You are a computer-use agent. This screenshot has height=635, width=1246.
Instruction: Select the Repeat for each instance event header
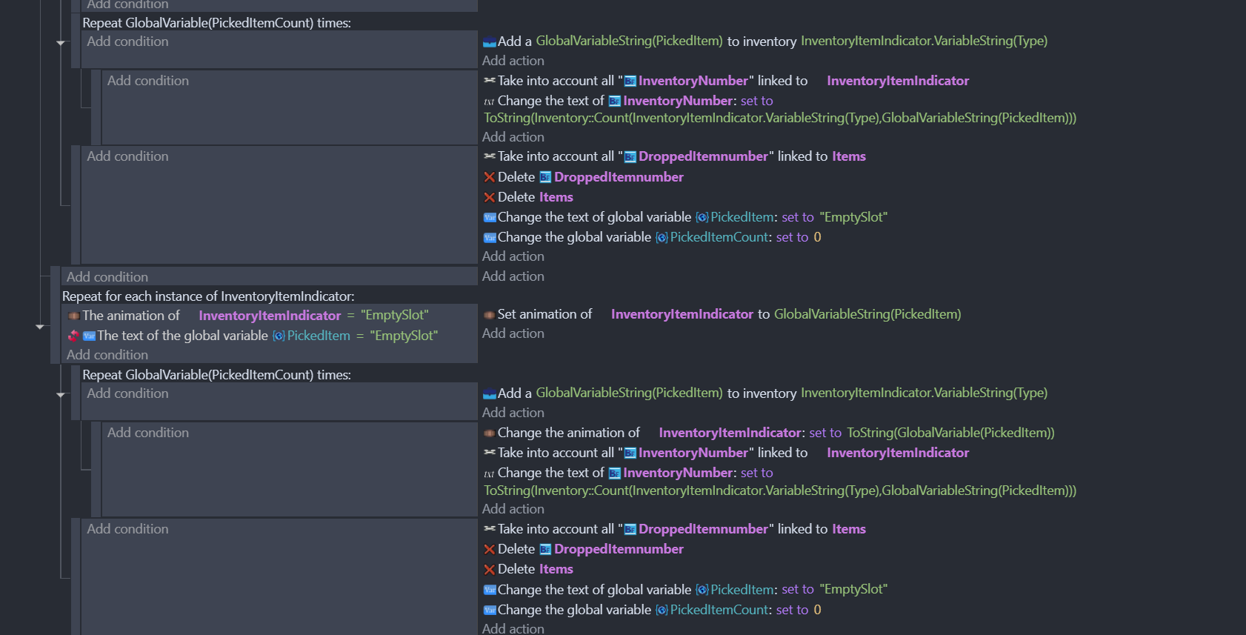coord(208,296)
